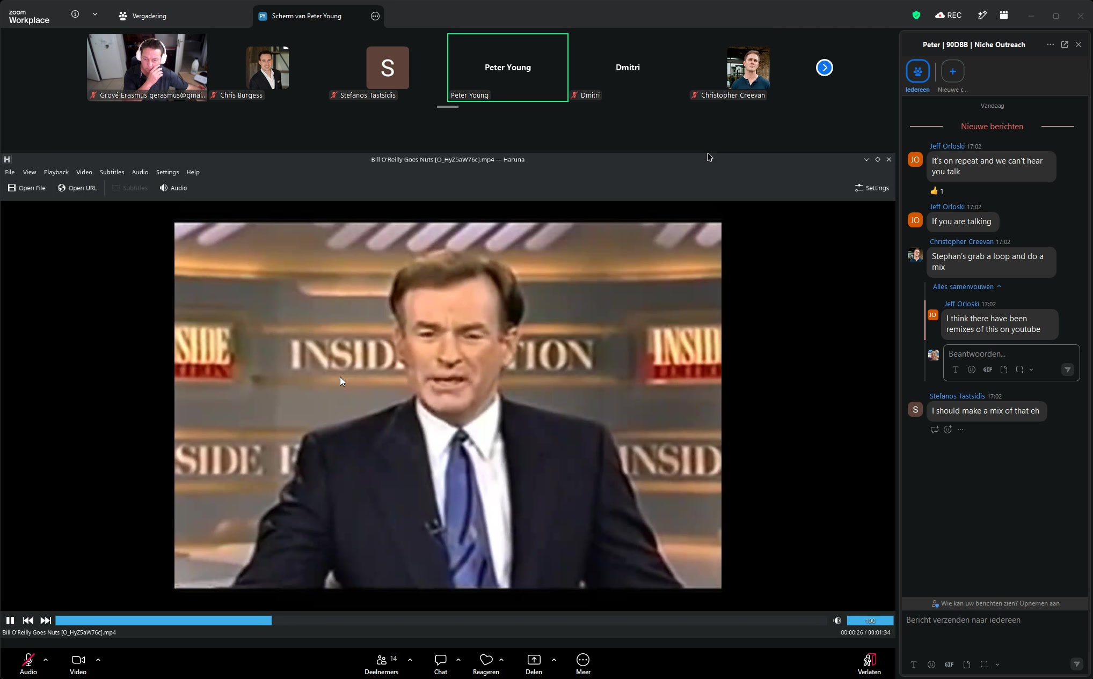
Task: Expand options arrow next to Chat
Action: click(x=458, y=660)
